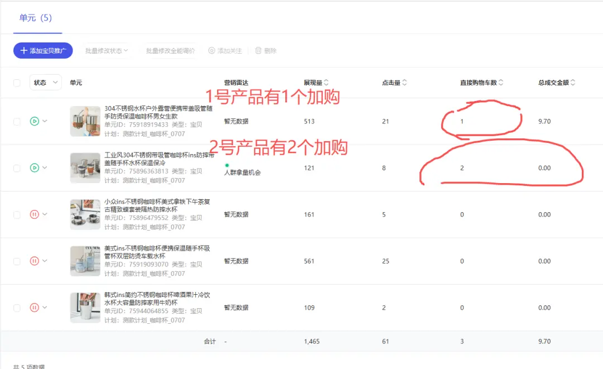Expand status chevron beside 工业风304 play icon
This screenshot has width=603, height=369.
45,167
